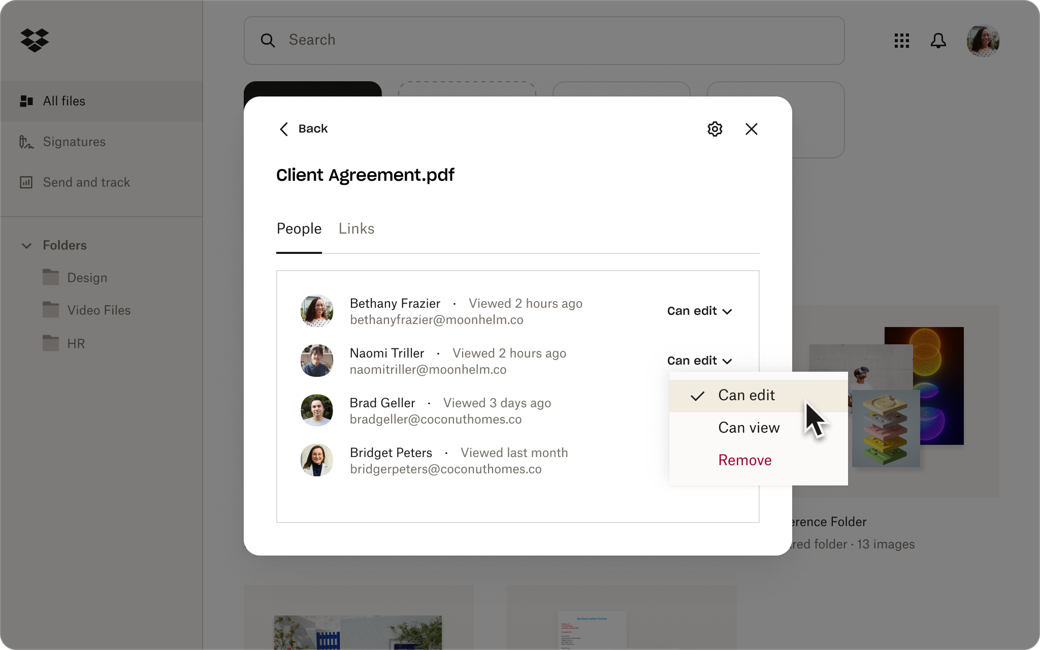The width and height of the screenshot is (1040, 650).
Task: Click the HR folder in sidebar
Action: click(76, 343)
